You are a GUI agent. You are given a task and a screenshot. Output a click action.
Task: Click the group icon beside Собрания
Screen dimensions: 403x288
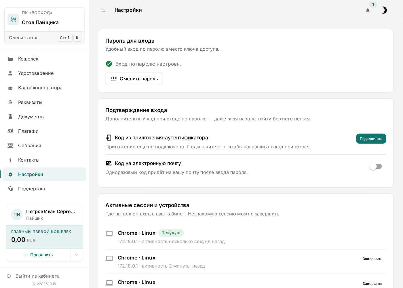10,145
